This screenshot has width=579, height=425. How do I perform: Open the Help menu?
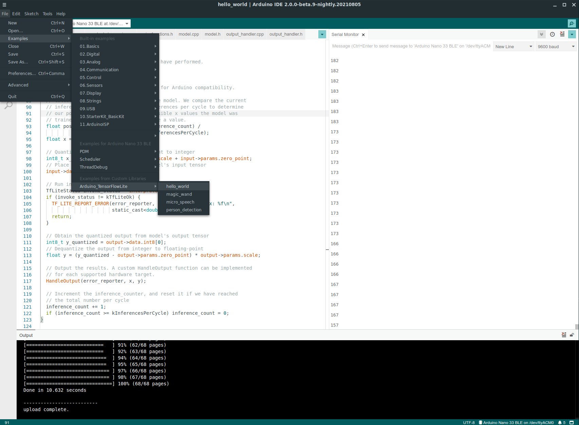pos(61,14)
